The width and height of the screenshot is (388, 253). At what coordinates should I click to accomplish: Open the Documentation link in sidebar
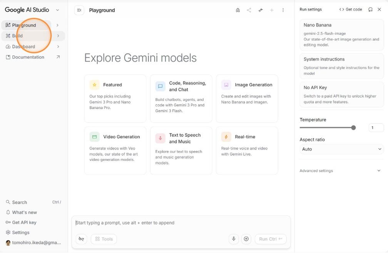click(x=28, y=57)
